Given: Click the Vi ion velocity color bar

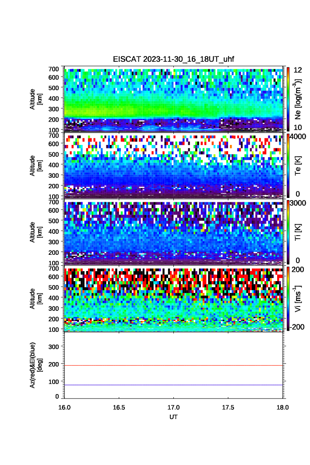Looking at the screenshot, I should point(288,299).
